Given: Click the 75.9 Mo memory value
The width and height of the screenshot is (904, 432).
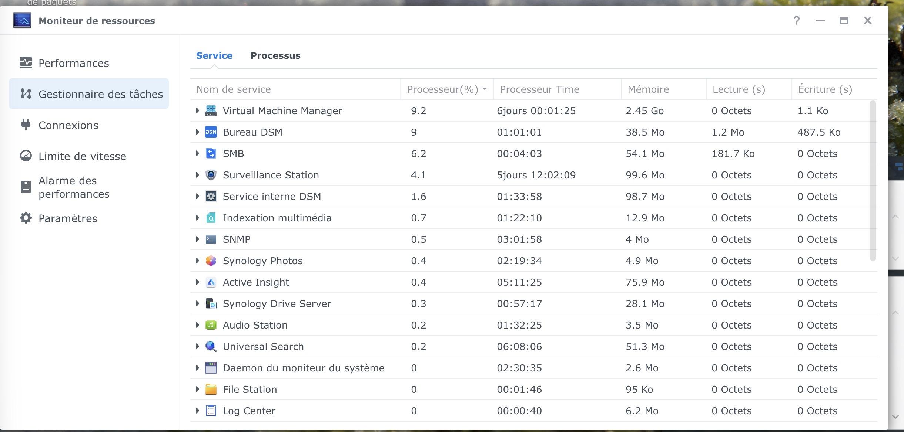Looking at the screenshot, I should pyautogui.click(x=645, y=282).
